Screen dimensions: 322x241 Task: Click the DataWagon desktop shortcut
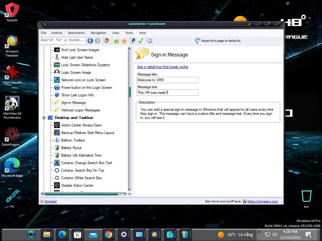click(x=12, y=137)
